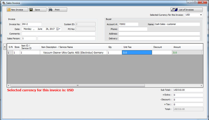
Task: Open the invoice currency dropdown
Action: (201, 15)
